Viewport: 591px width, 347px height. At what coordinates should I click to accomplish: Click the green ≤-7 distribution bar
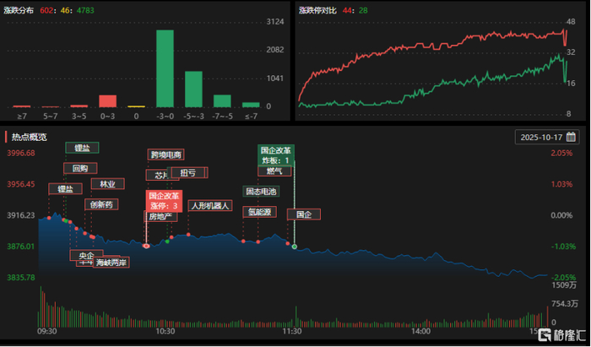251,105
